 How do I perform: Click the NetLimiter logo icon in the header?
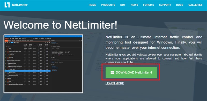pos(7,5)
